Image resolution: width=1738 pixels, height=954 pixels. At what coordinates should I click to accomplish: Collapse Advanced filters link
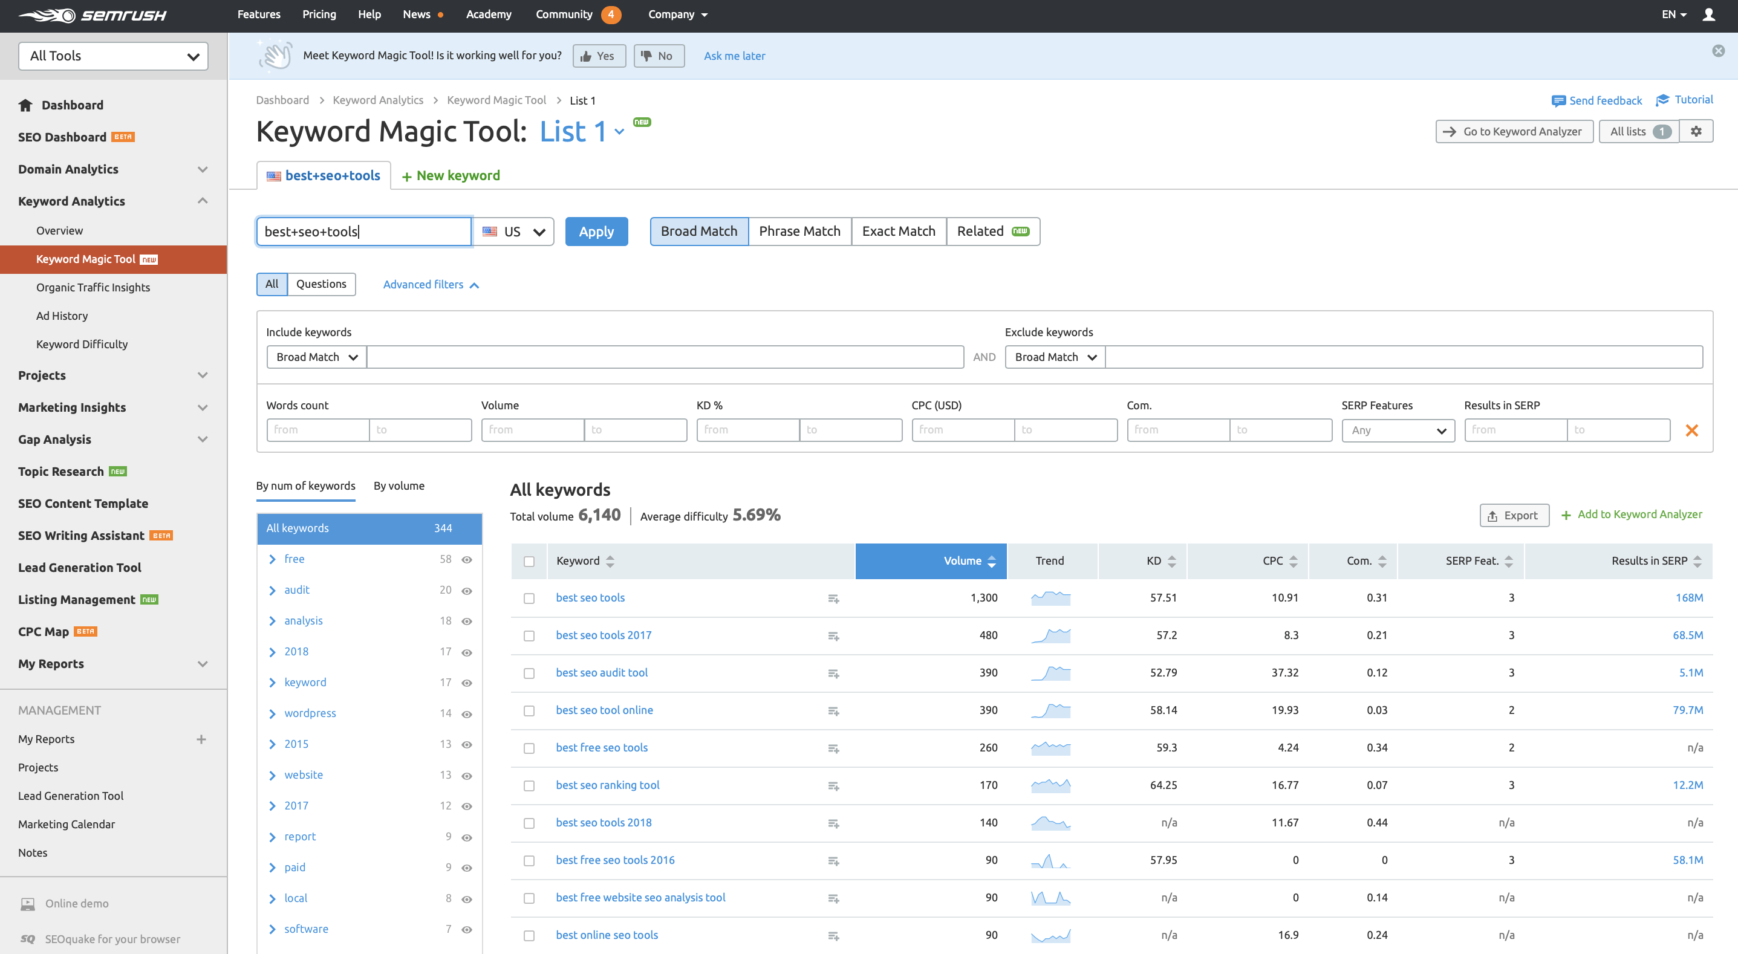tap(431, 285)
